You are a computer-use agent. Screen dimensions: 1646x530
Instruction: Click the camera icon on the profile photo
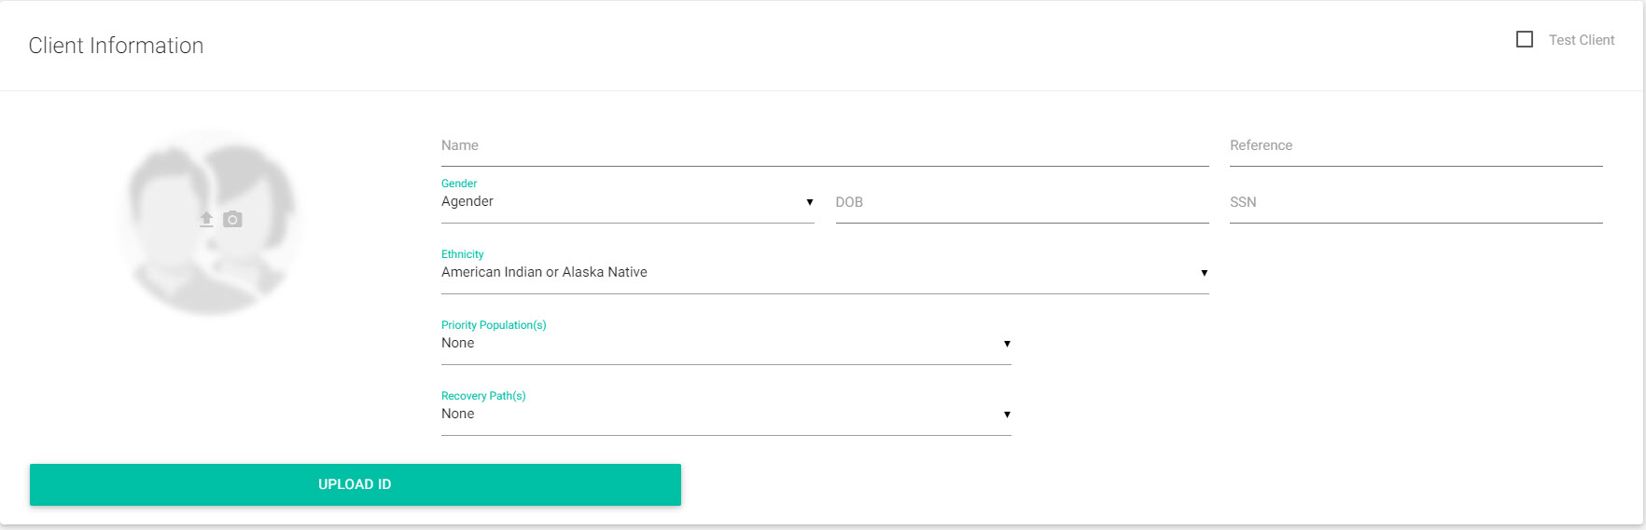pyautogui.click(x=233, y=220)
